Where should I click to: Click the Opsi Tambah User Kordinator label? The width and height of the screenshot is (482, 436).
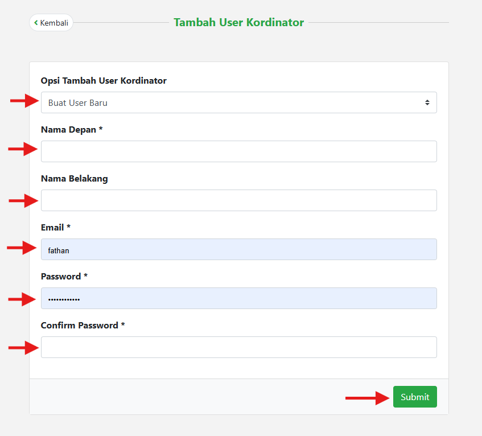[104, 81]
